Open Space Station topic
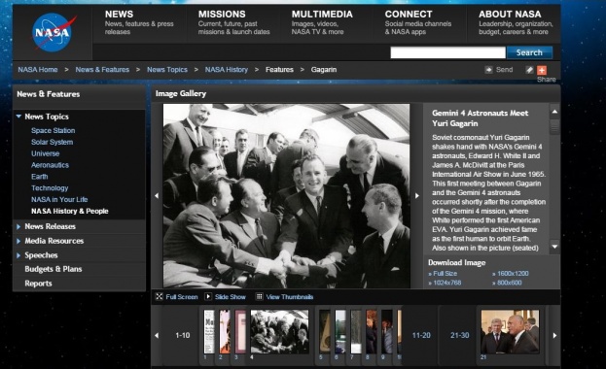This screenshot has height=369, width=606. 53,130
